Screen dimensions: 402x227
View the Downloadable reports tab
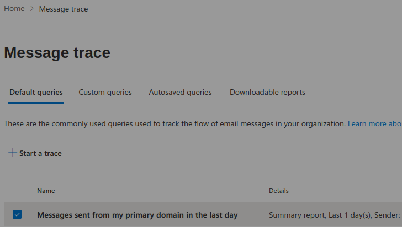pyautogui.click(x=267, y=92)
